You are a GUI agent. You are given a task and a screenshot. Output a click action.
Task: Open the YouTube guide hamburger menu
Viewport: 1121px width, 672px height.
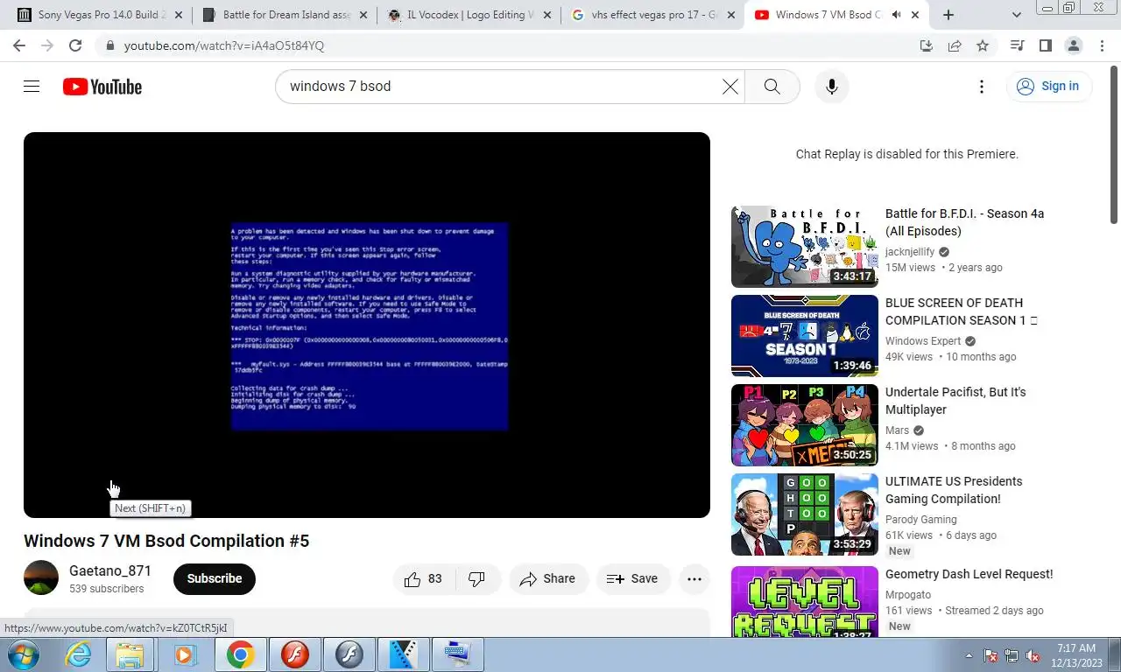click(x=32, y=86)
